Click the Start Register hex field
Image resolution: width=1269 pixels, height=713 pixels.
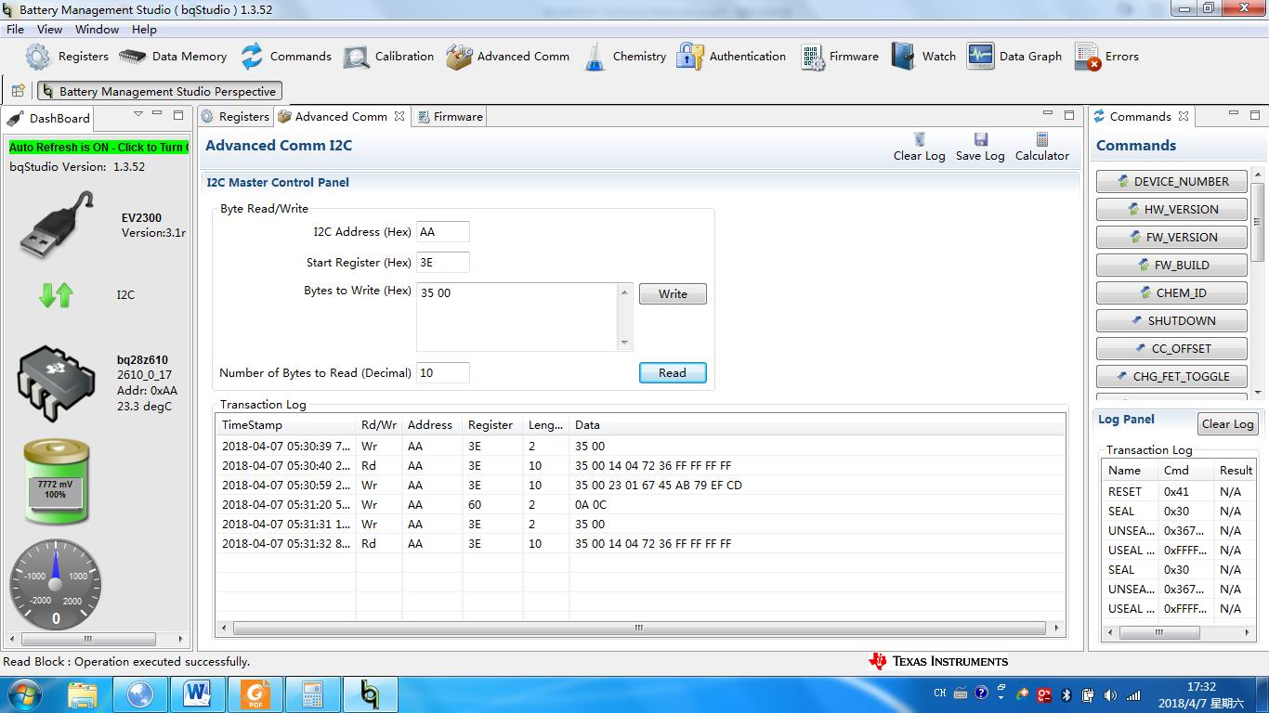[443, 262]
